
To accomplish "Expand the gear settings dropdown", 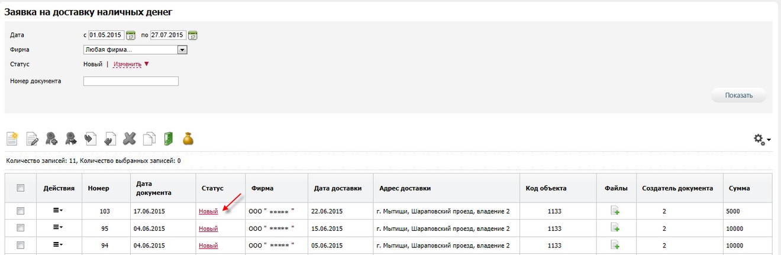I will point(761,139).
